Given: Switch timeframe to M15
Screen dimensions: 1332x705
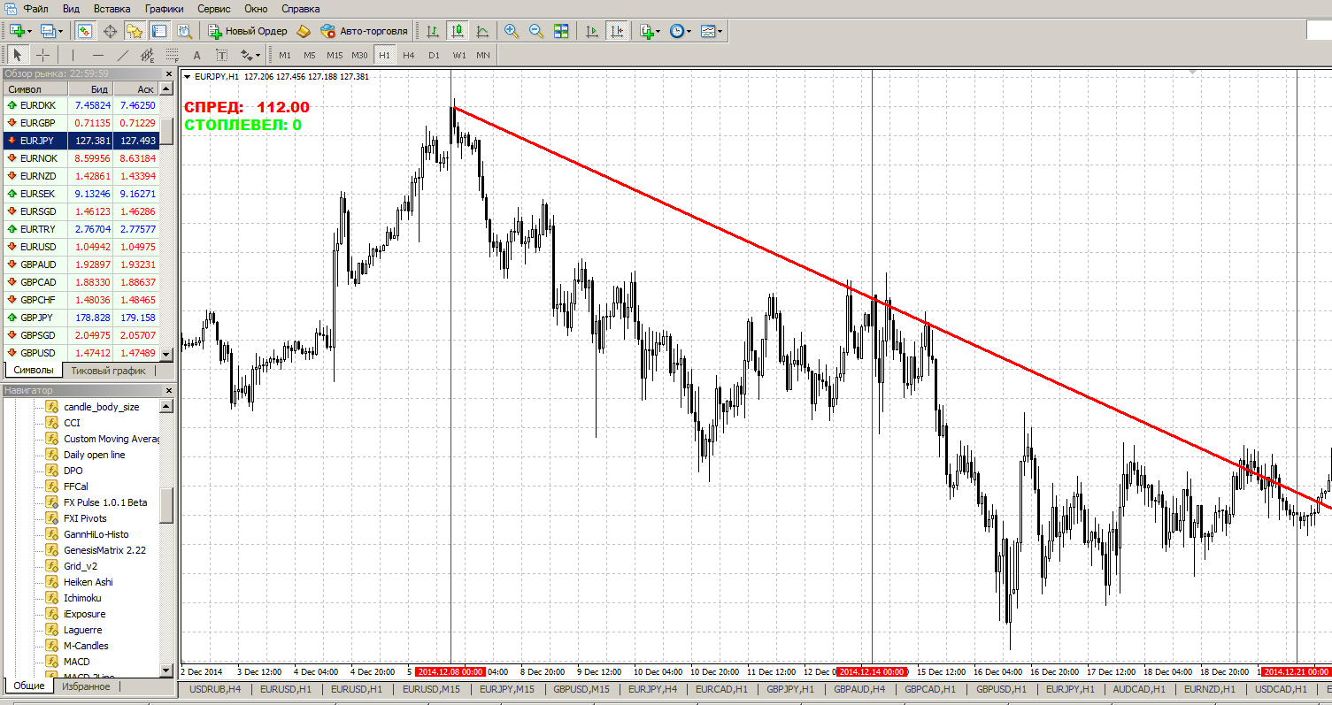Looking at the screenshot, I should [x=334, y=55].
